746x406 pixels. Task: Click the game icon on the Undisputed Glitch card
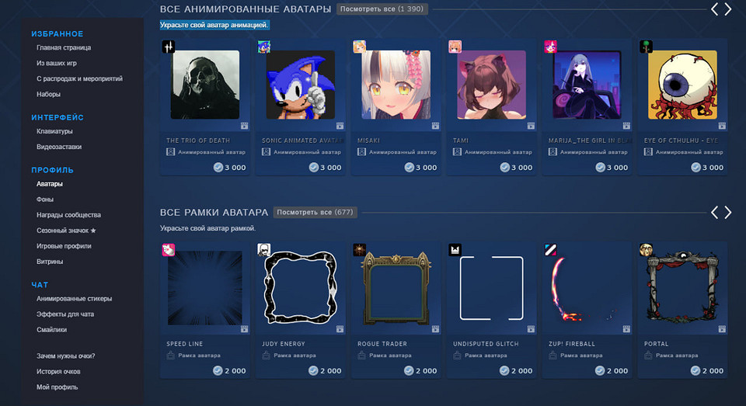455,250
